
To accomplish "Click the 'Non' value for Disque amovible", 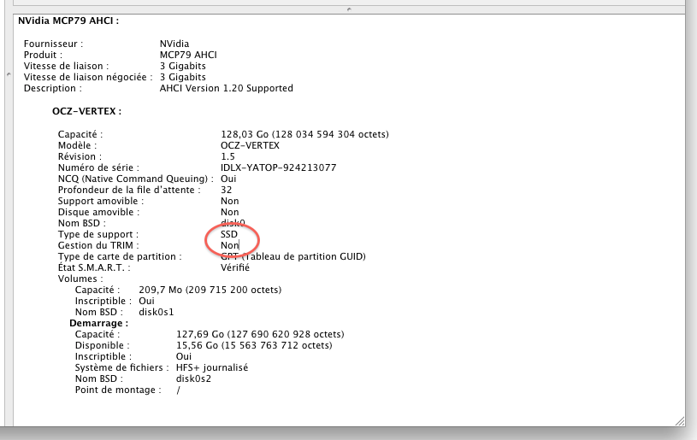I will (x=230, y=212).
